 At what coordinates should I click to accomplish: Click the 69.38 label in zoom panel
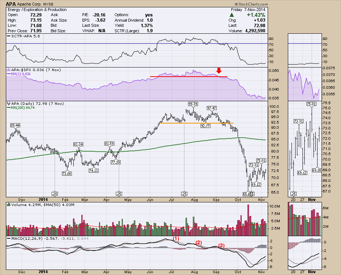(x=317, y=170)
